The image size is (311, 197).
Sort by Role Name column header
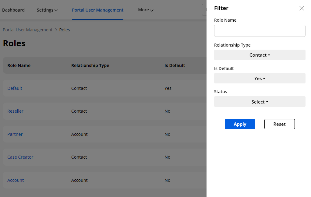pyautogui.click(x=19, y=65)
